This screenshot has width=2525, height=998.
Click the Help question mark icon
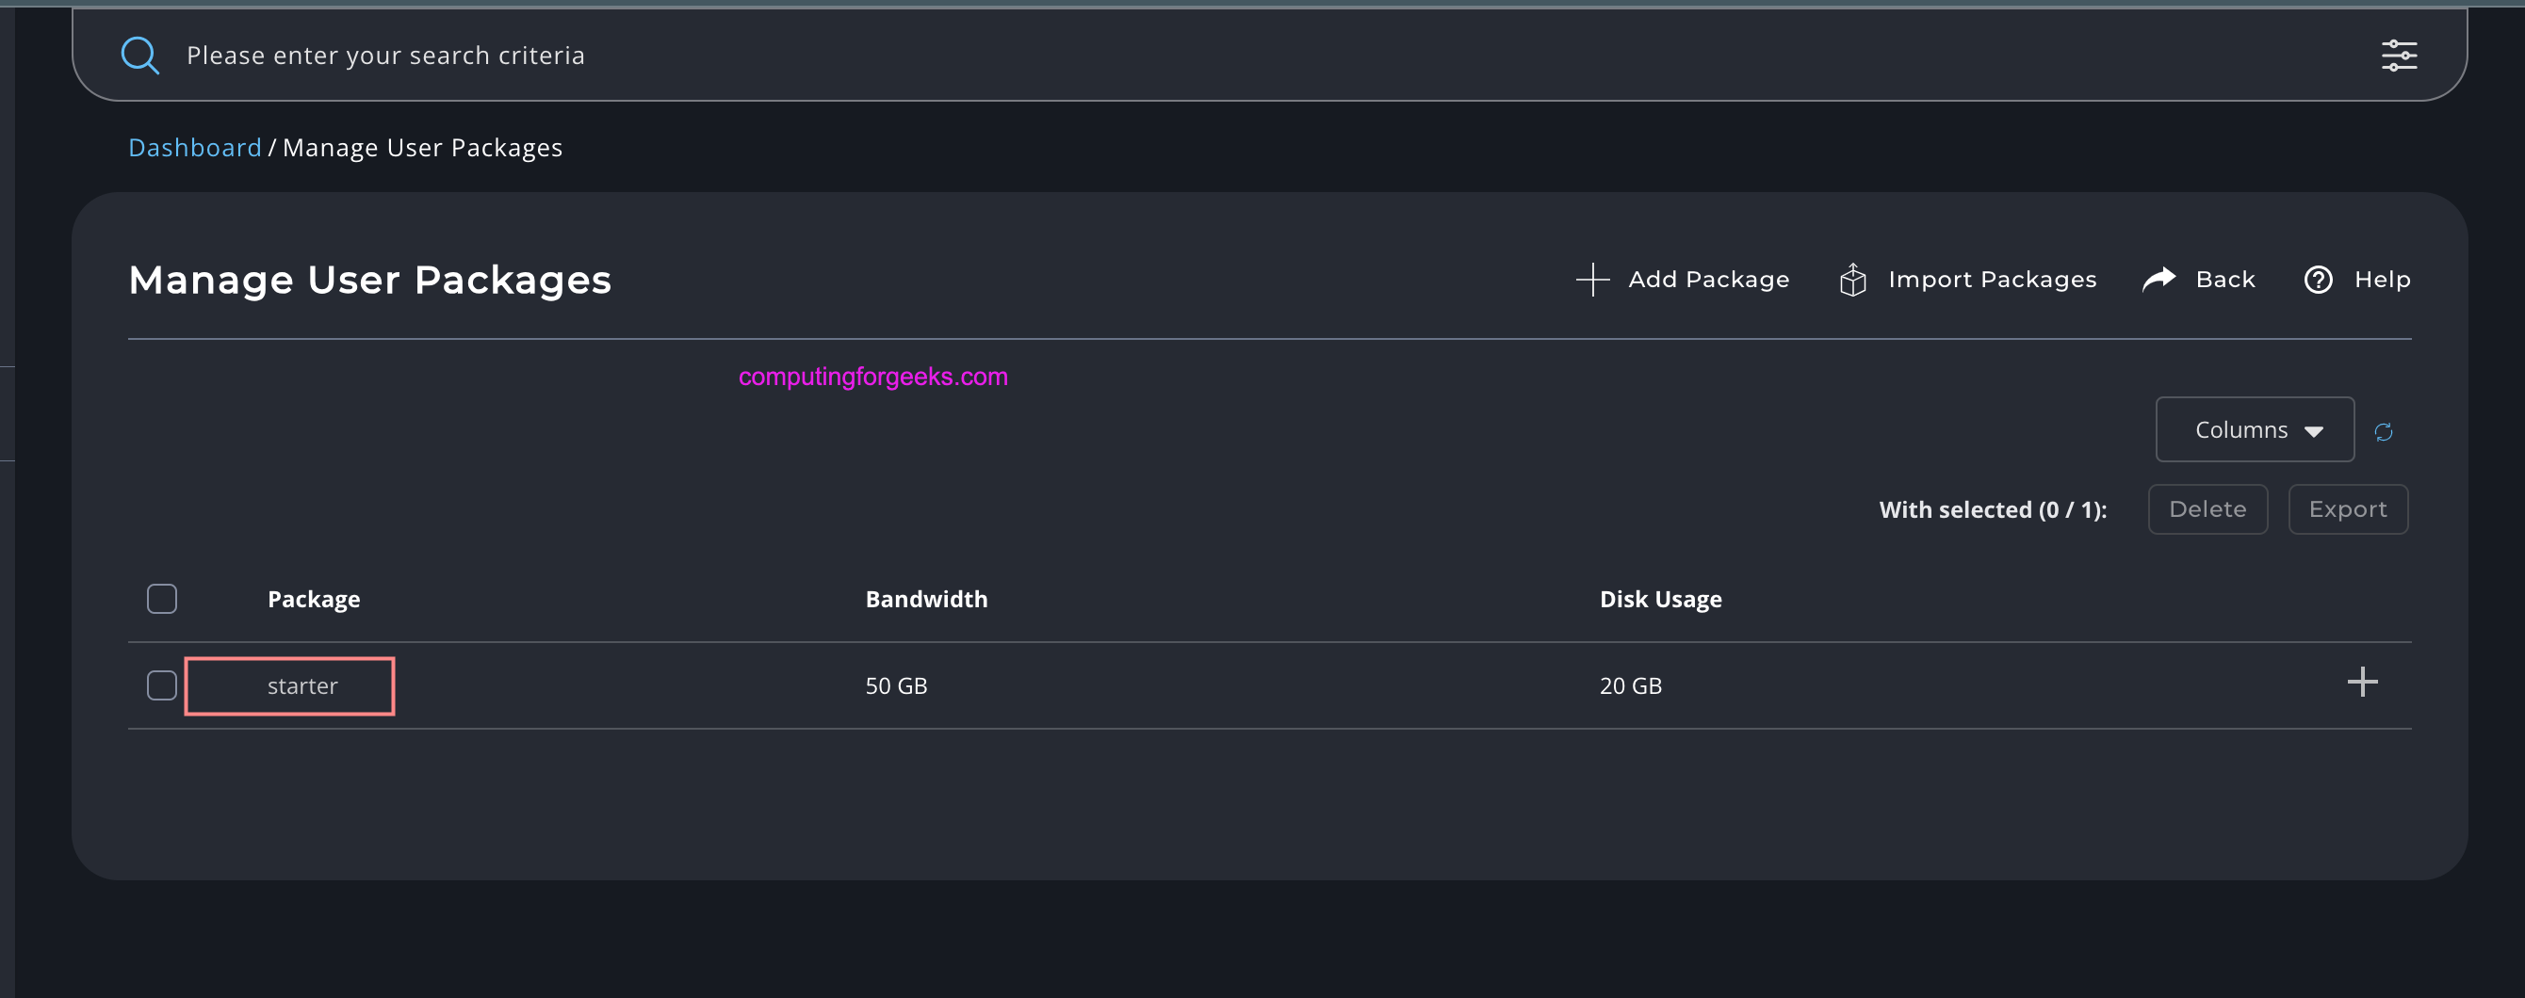[2317, 279]
